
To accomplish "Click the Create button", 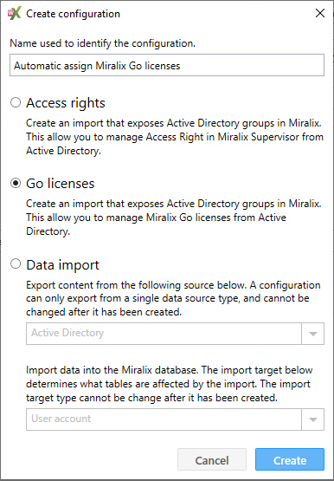I will click(x=290, y=459).
